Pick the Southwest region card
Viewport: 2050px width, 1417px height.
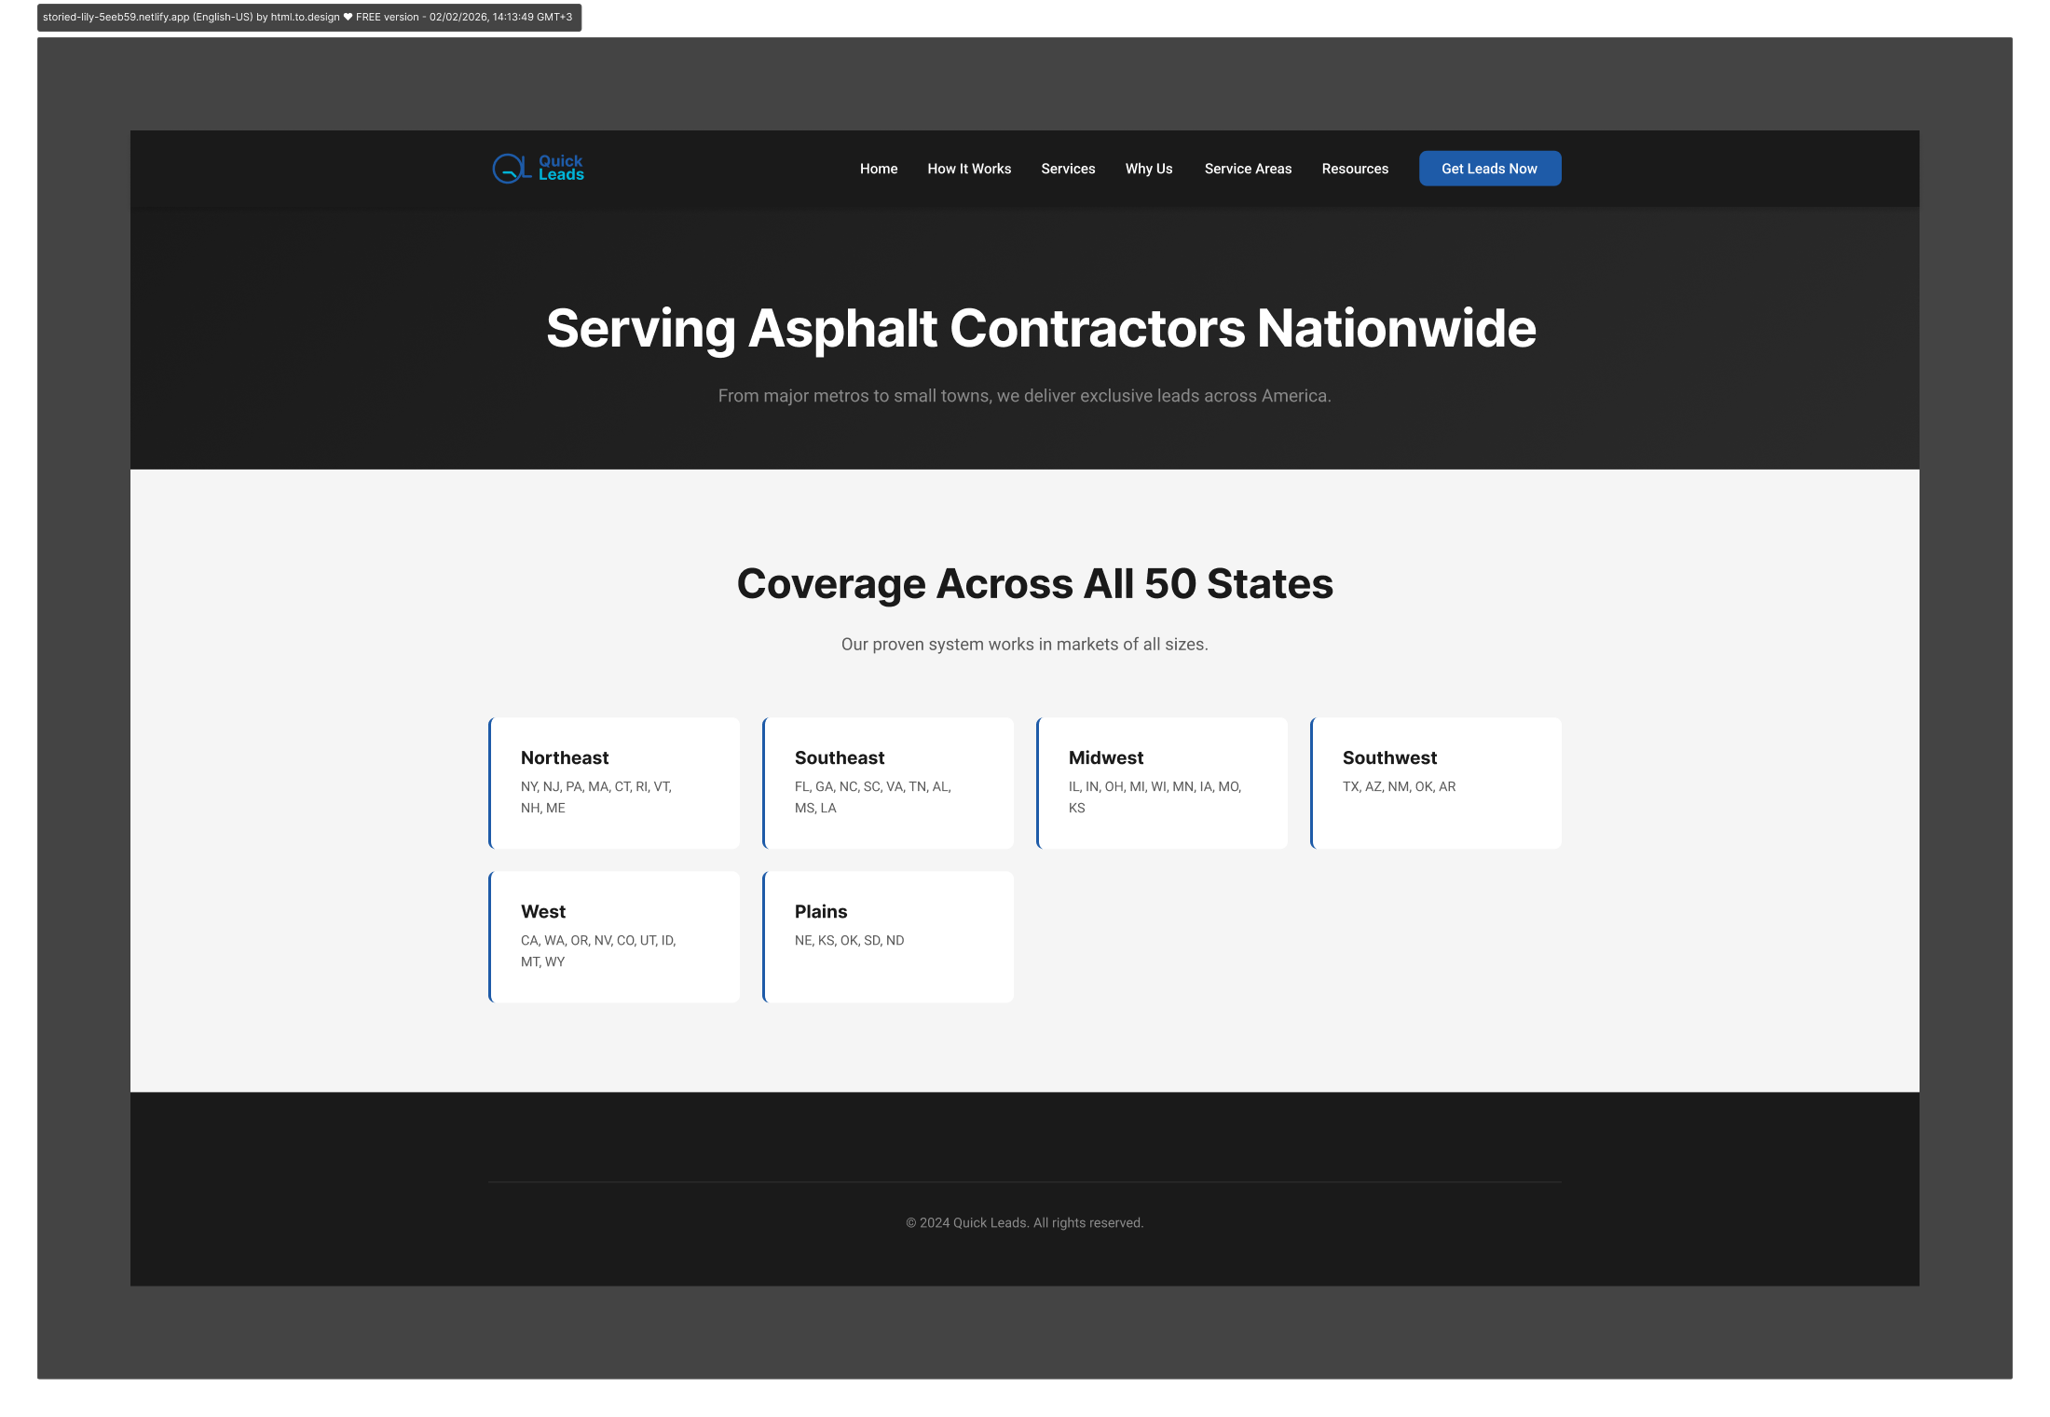point(1436,783)
